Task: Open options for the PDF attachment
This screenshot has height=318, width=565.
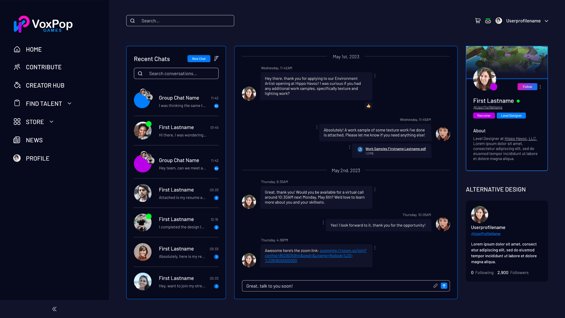Action: 350,147
